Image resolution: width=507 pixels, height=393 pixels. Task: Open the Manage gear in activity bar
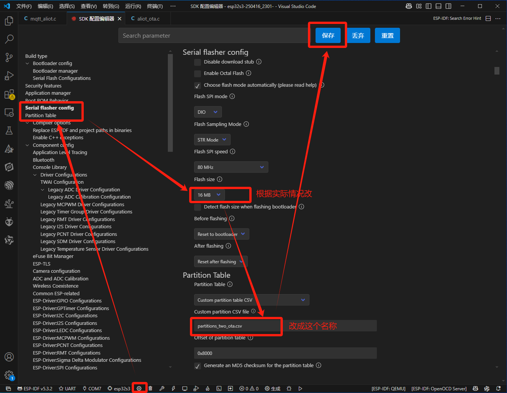click(x=9, y=375)
